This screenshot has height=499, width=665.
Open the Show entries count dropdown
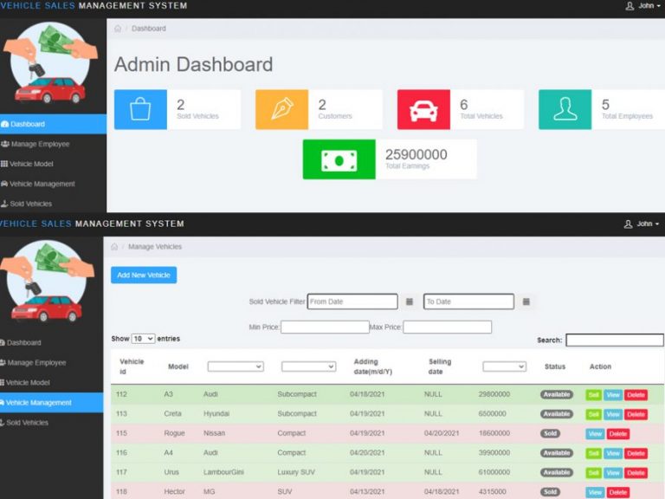tap(143, 339)
